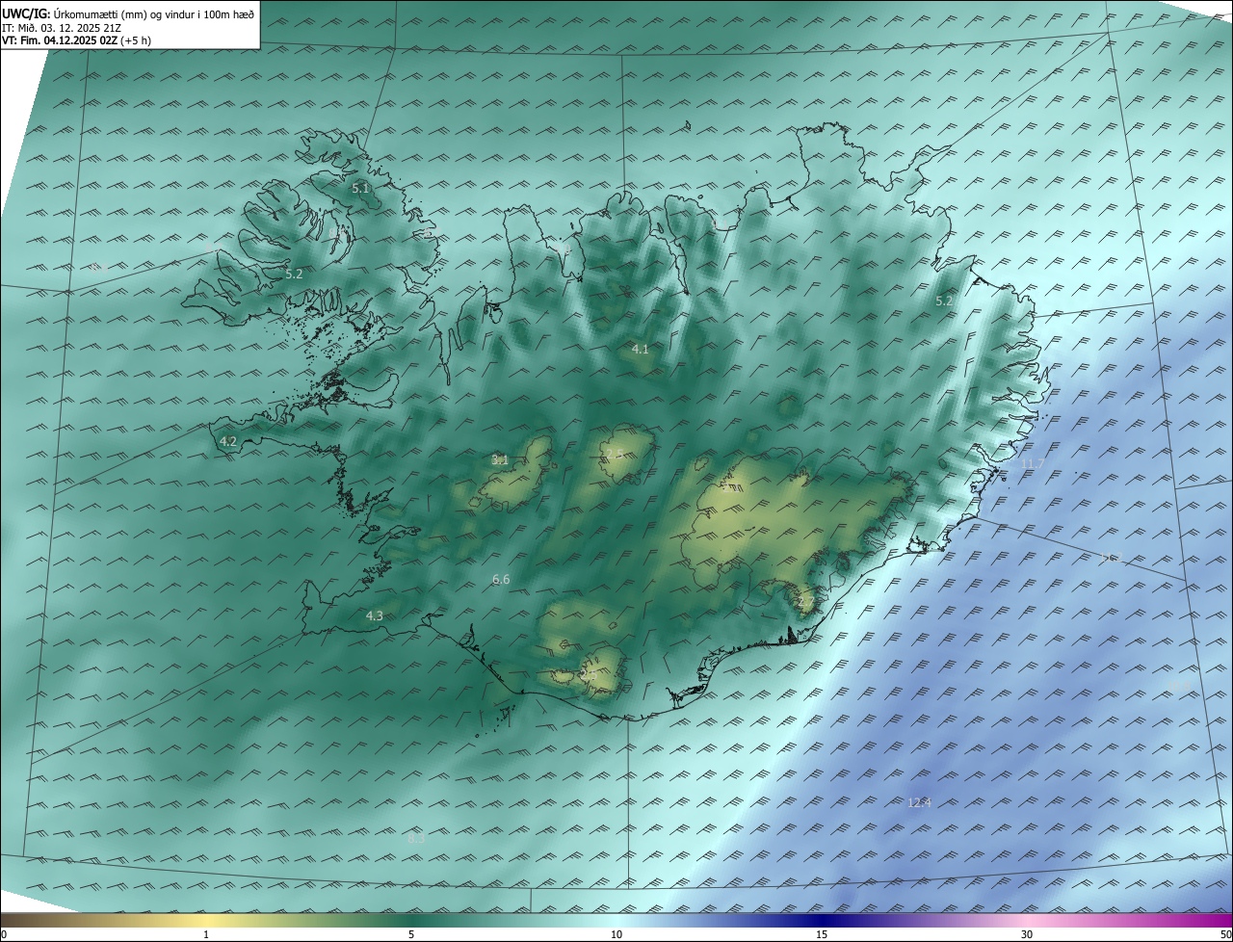Click the 6.6 value label on the map
1233x942 pixels.
[x=501, y=579]
